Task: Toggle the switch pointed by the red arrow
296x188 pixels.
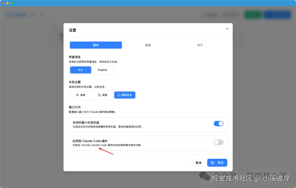Action: (x=218, y=142)
